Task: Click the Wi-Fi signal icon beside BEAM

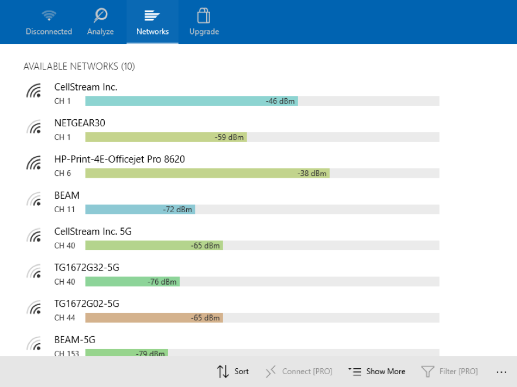Action: 35,200
